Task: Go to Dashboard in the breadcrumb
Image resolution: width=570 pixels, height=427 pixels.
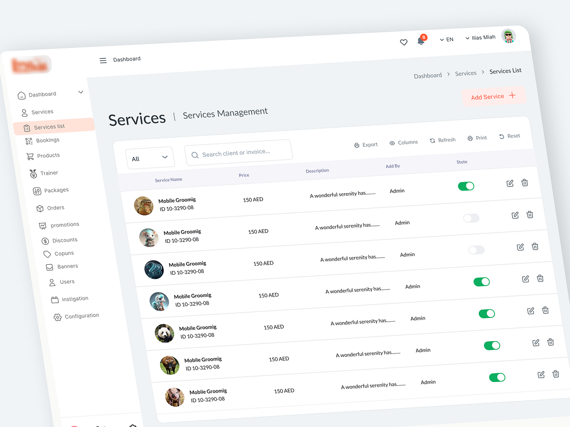Action: 427,75
